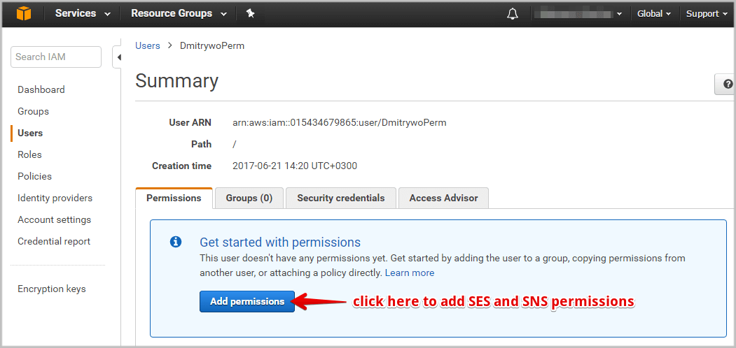Click the Path value slash
Viewport: 736px width, 348px height.
click(234, 144)
